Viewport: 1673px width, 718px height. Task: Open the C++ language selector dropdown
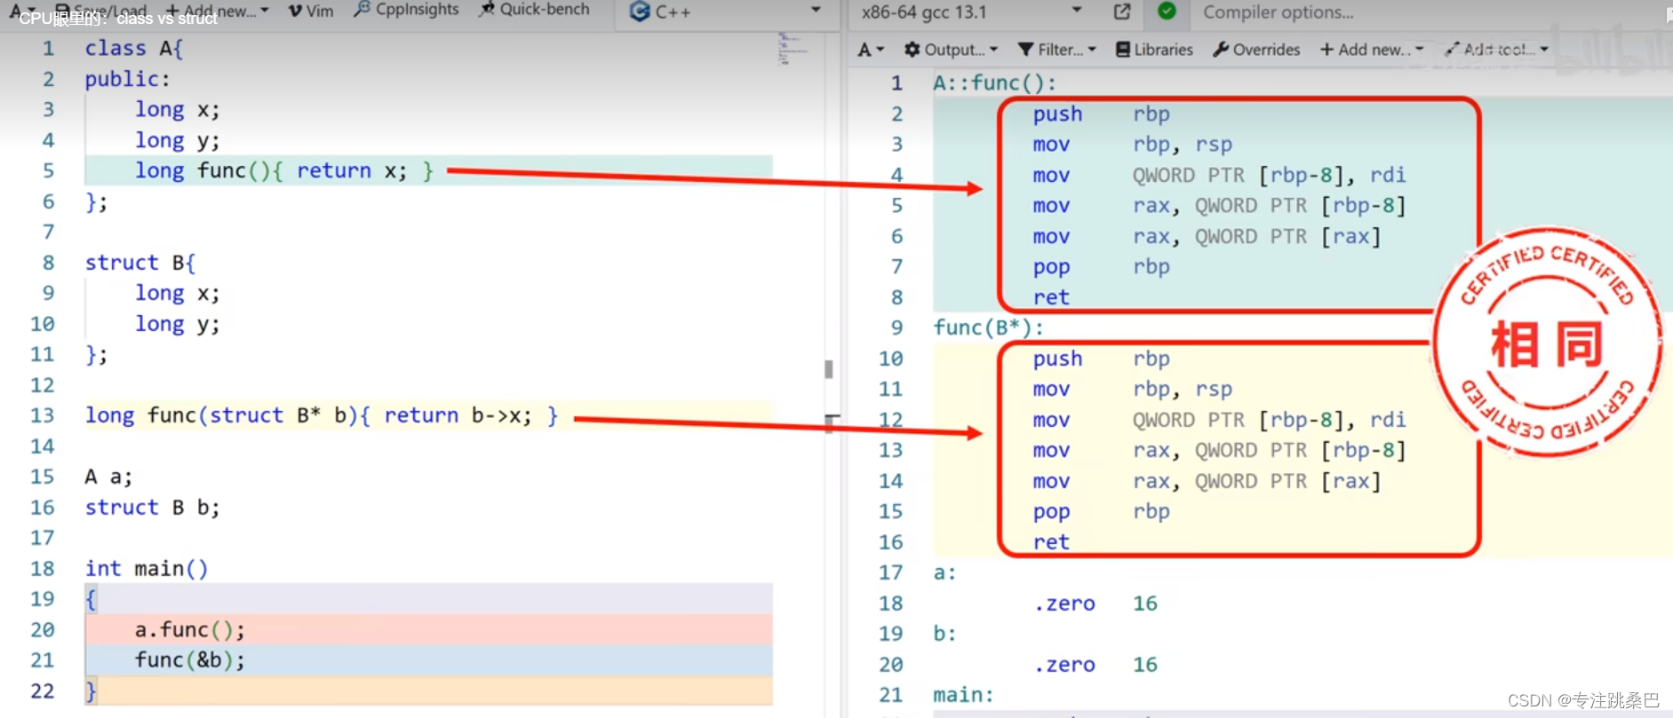[x=724, y=12]
